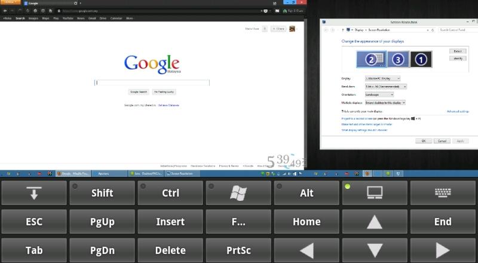Toggle the Ctrl modifier key
The height and width of the screenshot is (263, 478).
(170, 193)
